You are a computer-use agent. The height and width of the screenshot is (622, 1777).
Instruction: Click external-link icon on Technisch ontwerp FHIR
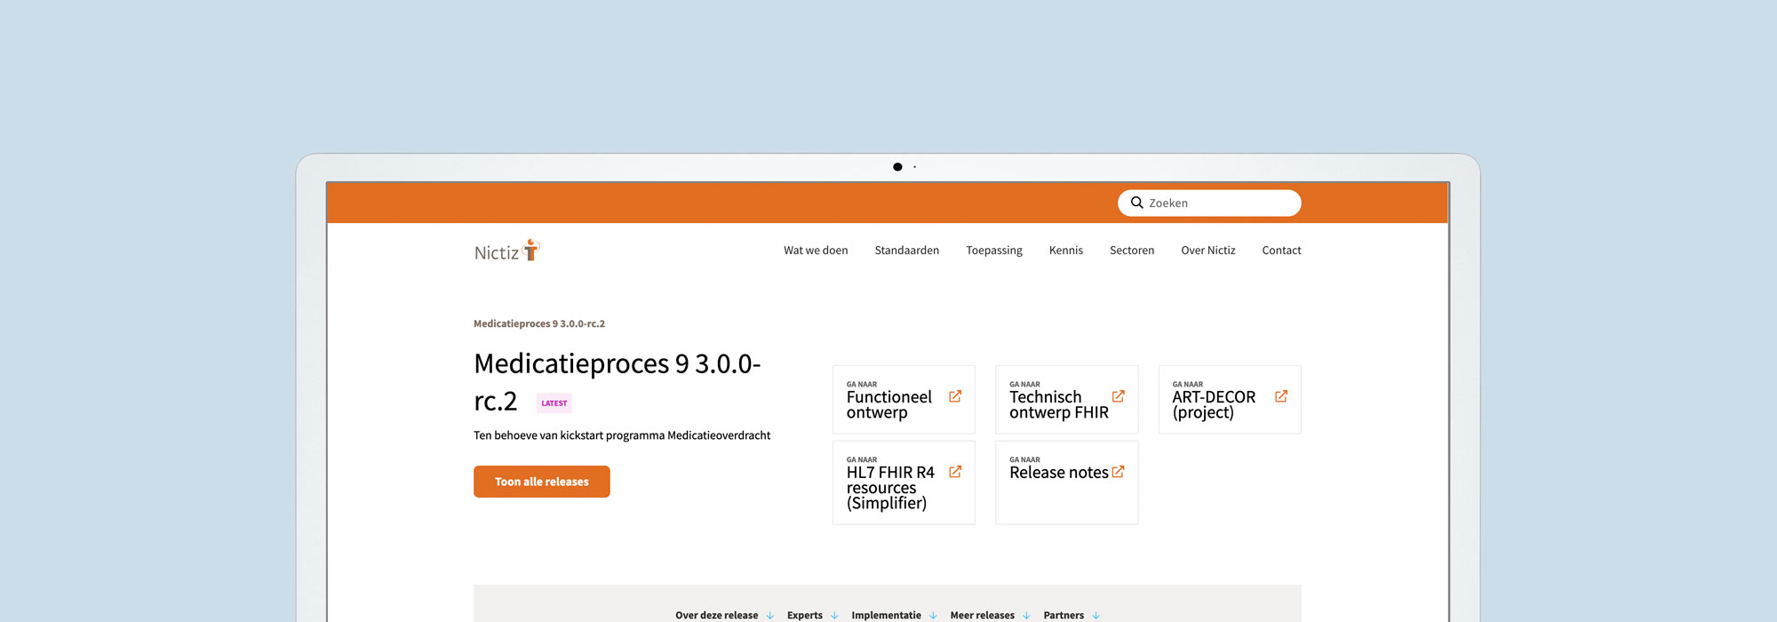[x=1119, y=396]
